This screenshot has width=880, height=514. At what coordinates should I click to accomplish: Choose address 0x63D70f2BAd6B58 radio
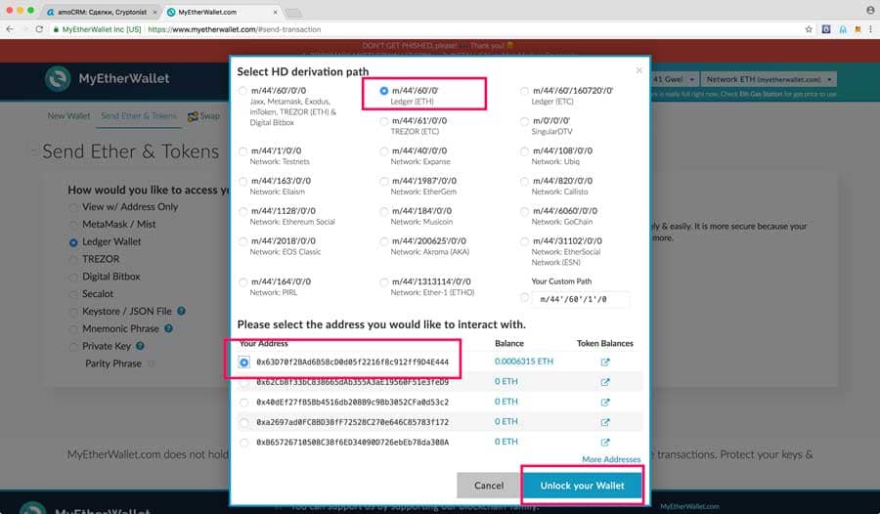tap(243, 362)
